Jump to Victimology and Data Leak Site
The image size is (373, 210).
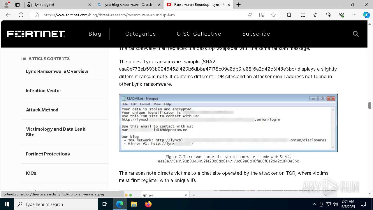pos(56,132)
